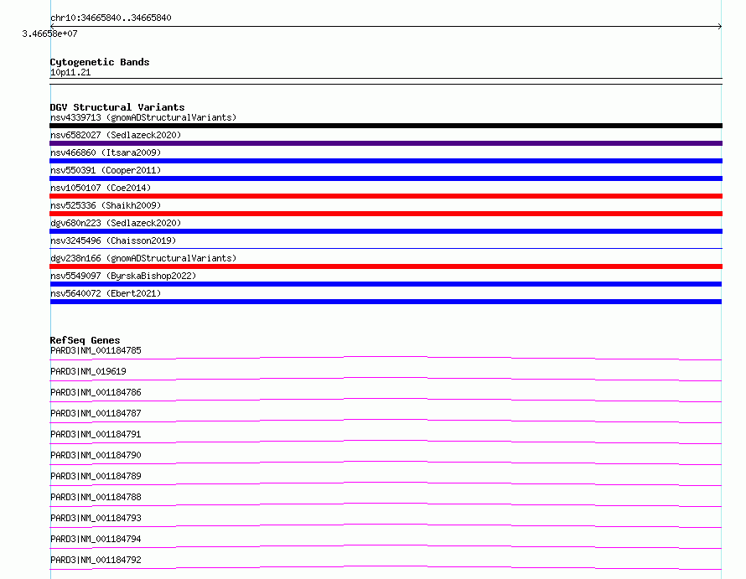Open variant nsv466860 (Itsara2009)
This screenshot has height=579, width=746.
click(106, 153)
